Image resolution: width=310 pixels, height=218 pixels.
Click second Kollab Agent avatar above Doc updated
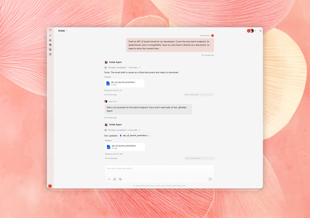point(106,125)
